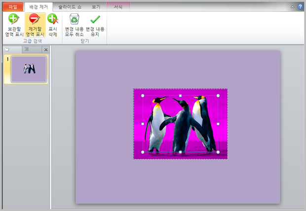
Task: Click the left-middle selection handle on the picture
Action: (143, 124)
